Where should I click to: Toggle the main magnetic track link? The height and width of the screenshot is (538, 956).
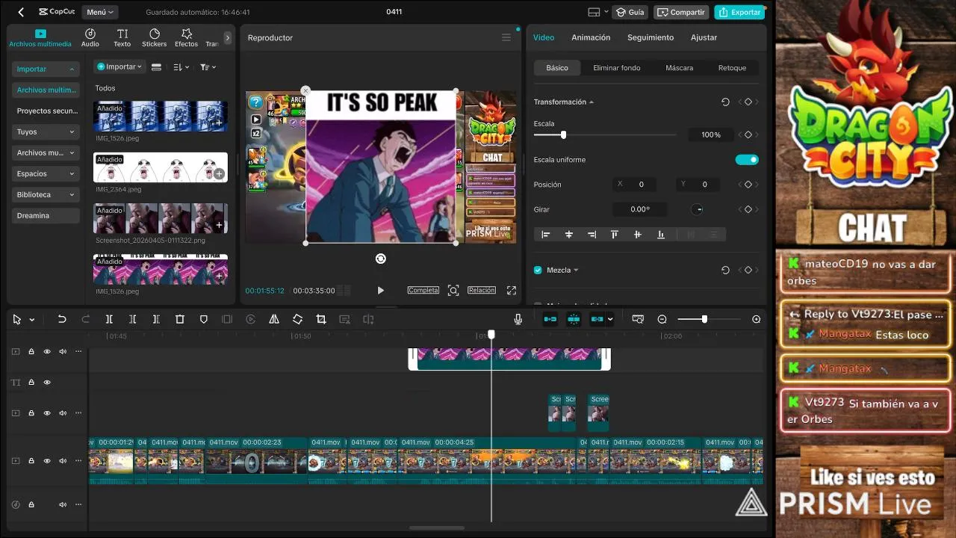(x=550, y=319)
